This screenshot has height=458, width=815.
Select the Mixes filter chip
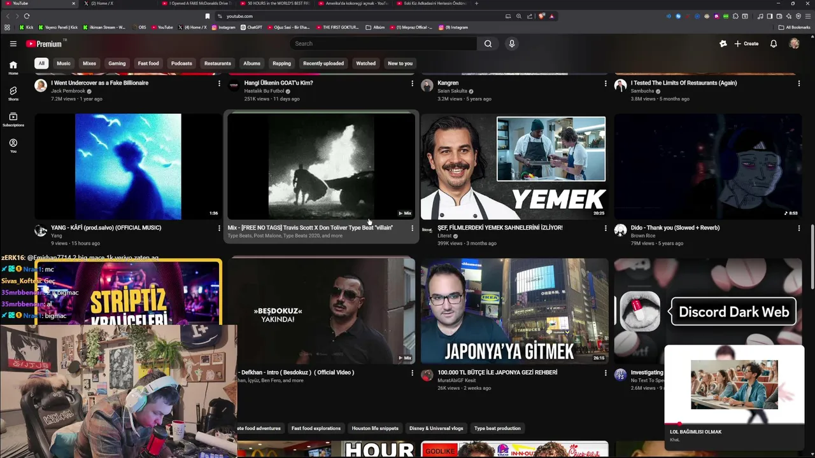click(89, 64)
